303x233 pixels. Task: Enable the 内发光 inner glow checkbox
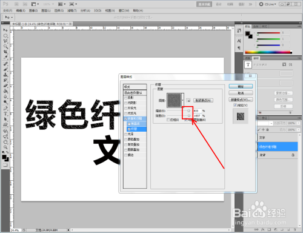126,113
